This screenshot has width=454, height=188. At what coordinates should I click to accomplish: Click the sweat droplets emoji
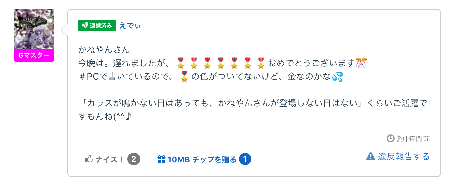point(337,77)
